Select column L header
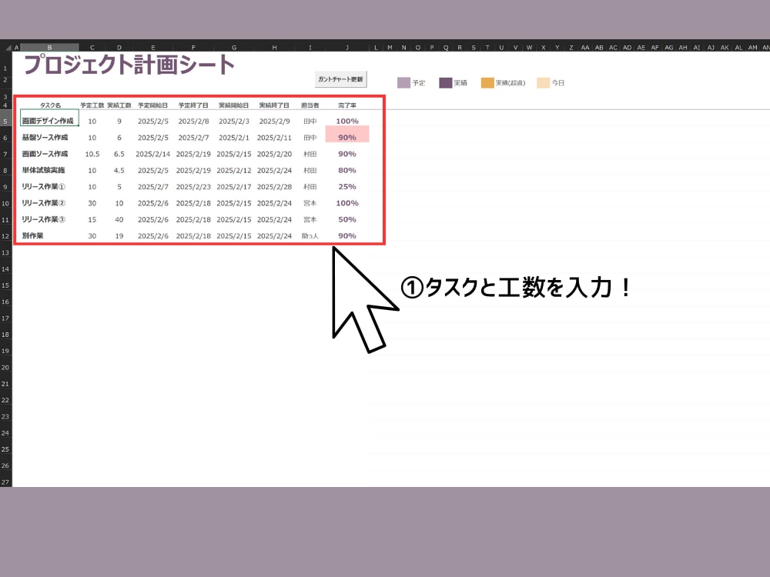This screenshot has height=577, width=770. tap(377, 48)
